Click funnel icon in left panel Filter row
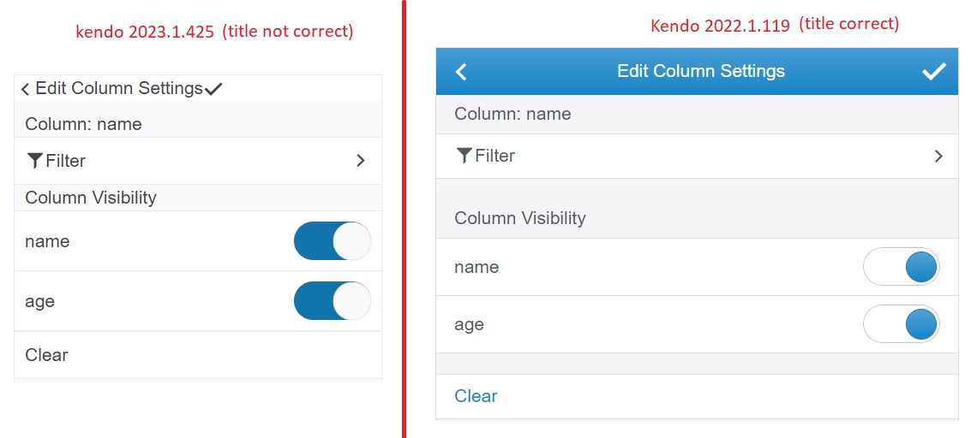 coord(35,160)
